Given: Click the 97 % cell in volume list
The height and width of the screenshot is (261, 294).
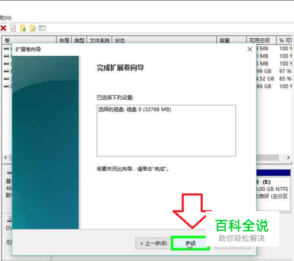Looking at the screenshot, I should point(285,71).
